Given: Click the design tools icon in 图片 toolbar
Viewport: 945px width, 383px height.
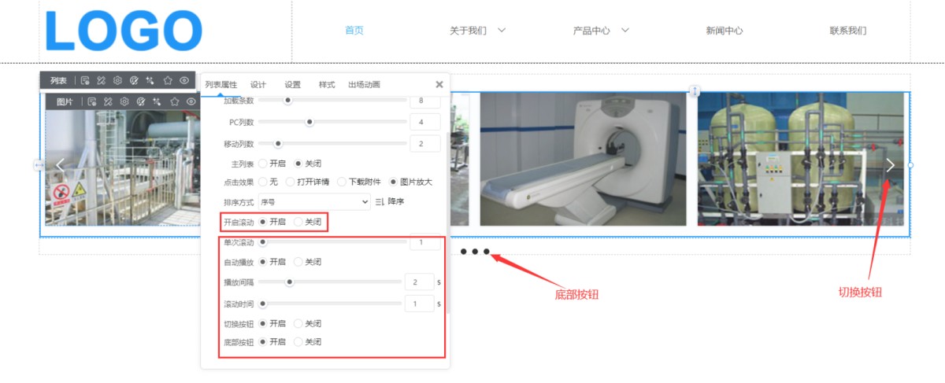Looking at the screenshot, I should tap(108, 101).
